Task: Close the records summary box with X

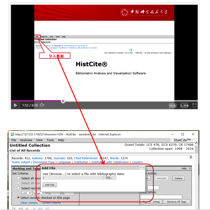Action: pos(191,157)
